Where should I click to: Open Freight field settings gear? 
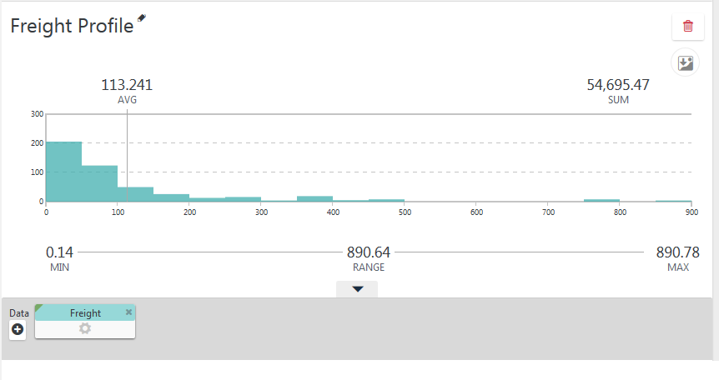coord(85,328)
